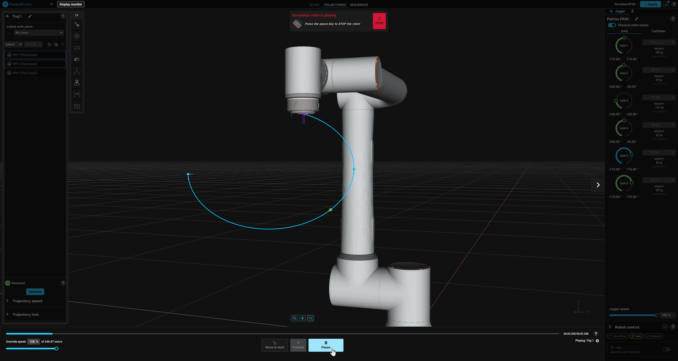Click the import download arrow icon
678x361 pixels.
[77, 106]
